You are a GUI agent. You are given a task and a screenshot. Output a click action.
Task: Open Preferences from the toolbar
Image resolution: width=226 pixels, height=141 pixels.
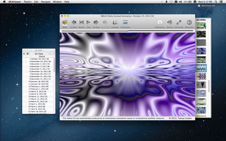coord(160,23)
